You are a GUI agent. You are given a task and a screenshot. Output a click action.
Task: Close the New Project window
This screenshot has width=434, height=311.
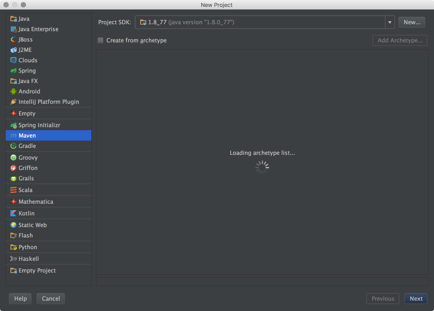pos(6,5)
